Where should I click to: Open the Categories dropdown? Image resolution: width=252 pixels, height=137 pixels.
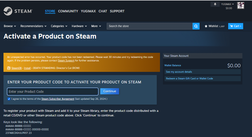59,26
